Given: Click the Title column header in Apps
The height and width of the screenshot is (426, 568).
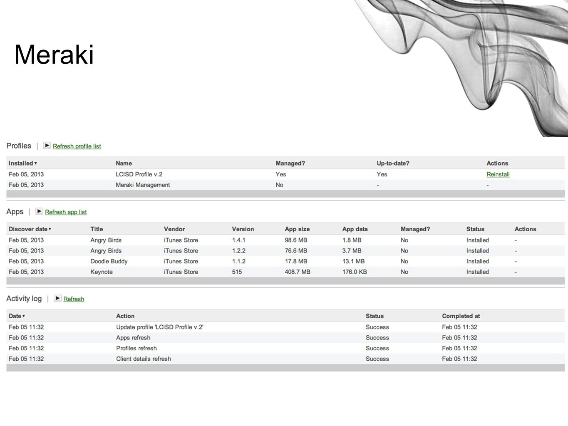Looking at the screenshot, I should coord(97,229).
